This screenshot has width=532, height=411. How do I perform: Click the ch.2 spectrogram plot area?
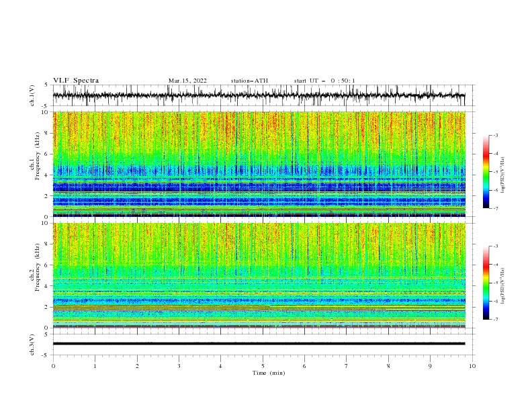coord(259,275)
